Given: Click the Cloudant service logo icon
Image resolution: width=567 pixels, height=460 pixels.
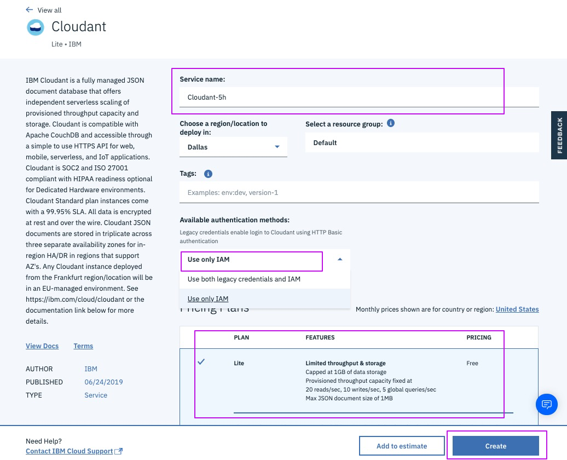Looking at the screenshot, I should [36, 27].
